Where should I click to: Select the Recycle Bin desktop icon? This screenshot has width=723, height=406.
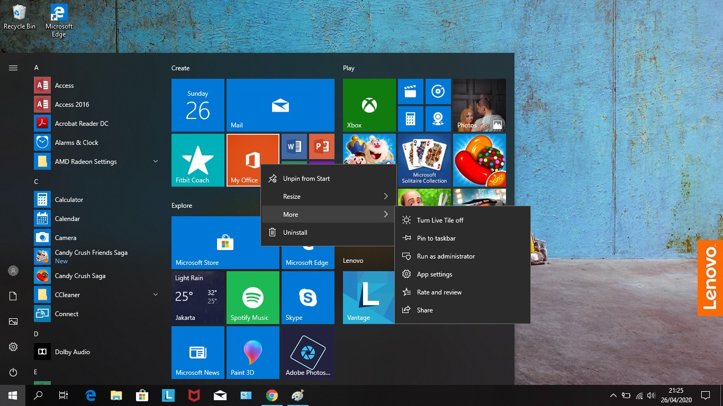click(20, 17)
